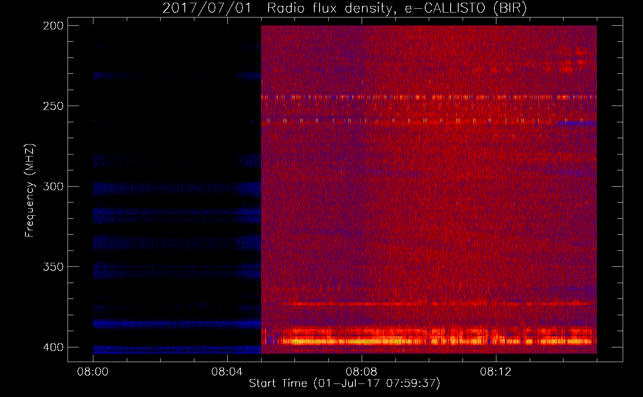
Task: Click the 08:00 time tick label
Action: 93,372
